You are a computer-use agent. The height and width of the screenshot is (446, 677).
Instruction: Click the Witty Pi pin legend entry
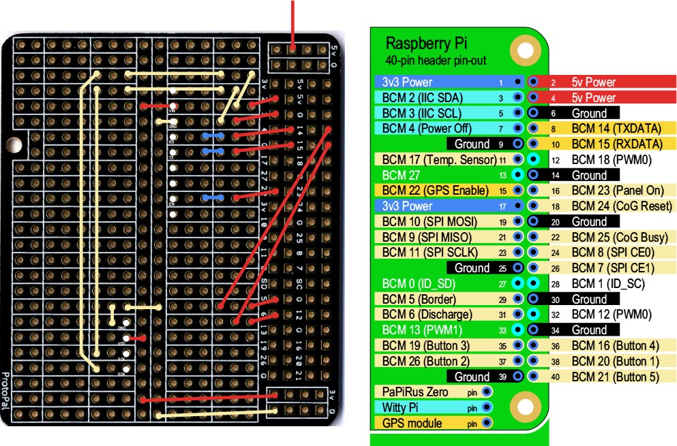(x=434, y=407)
